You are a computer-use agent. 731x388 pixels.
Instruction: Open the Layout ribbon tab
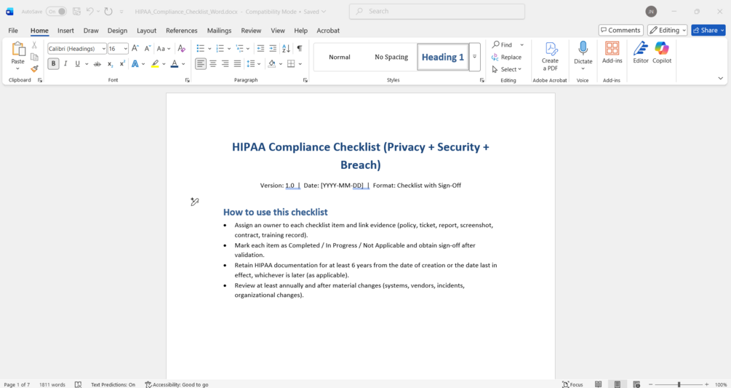tap(146, 31)
